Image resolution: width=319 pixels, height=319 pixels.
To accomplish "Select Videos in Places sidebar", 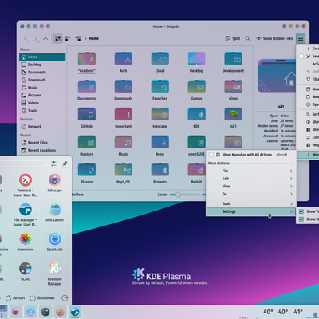I will click(x=42, y=103).
